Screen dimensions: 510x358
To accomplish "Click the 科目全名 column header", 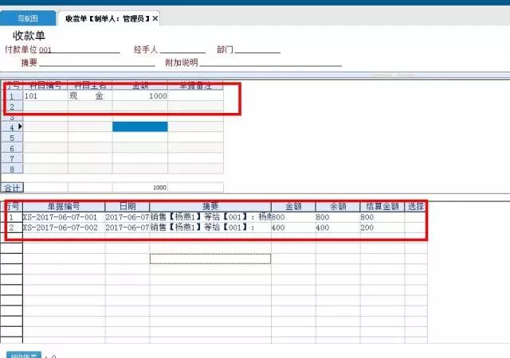I will [x=89, y=85].
